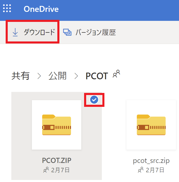Click the PCOT.ZIP zip folder thumbnail
This screenshot has height=182, width=179.
tap(57, 125)
